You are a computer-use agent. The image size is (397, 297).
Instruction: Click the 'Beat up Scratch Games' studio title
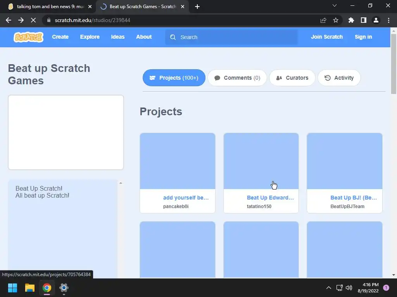(x=49, y=75)
